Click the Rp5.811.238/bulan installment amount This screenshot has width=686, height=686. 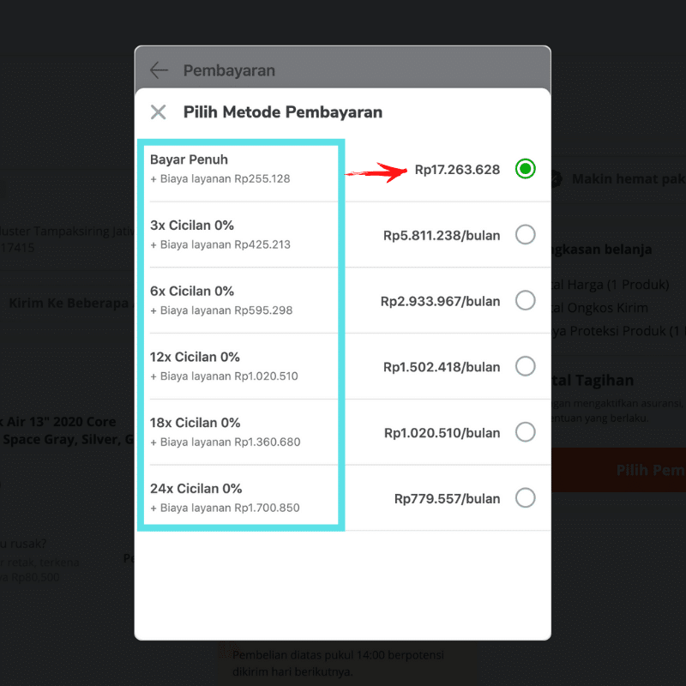(x=442, y=235)
